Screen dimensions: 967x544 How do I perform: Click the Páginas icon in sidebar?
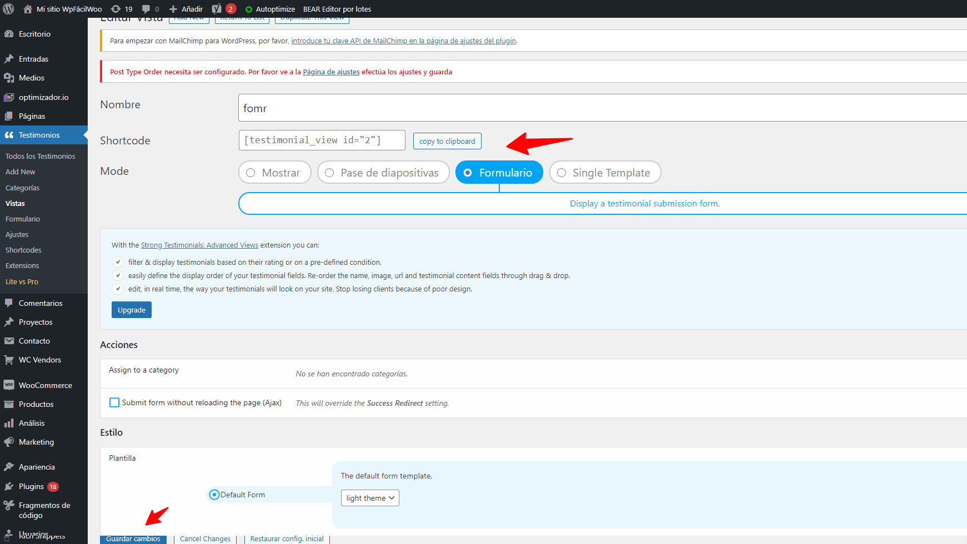[x=9, y=116]
